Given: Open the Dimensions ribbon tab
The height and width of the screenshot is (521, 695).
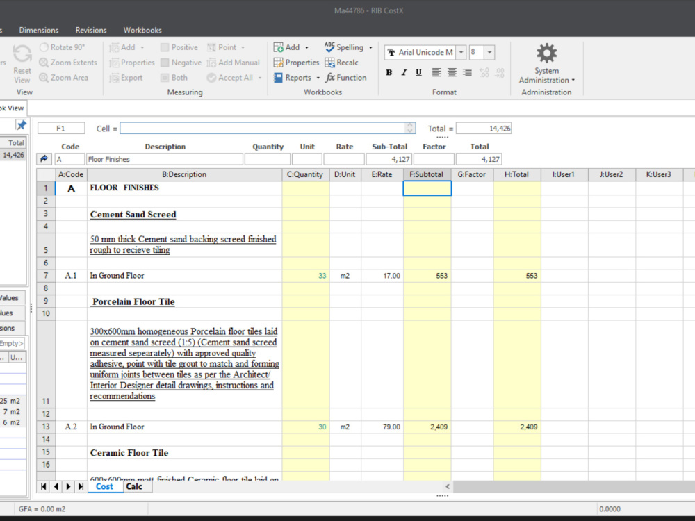Looking at the screenshot, I should point(39,30).
